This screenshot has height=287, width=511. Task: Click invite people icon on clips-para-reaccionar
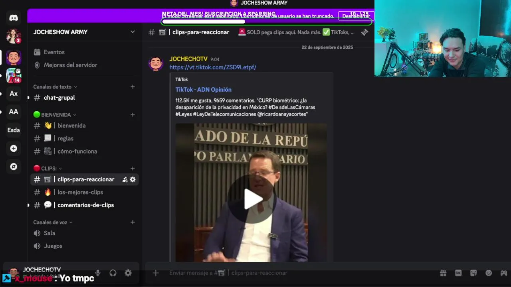click(125, 180)
